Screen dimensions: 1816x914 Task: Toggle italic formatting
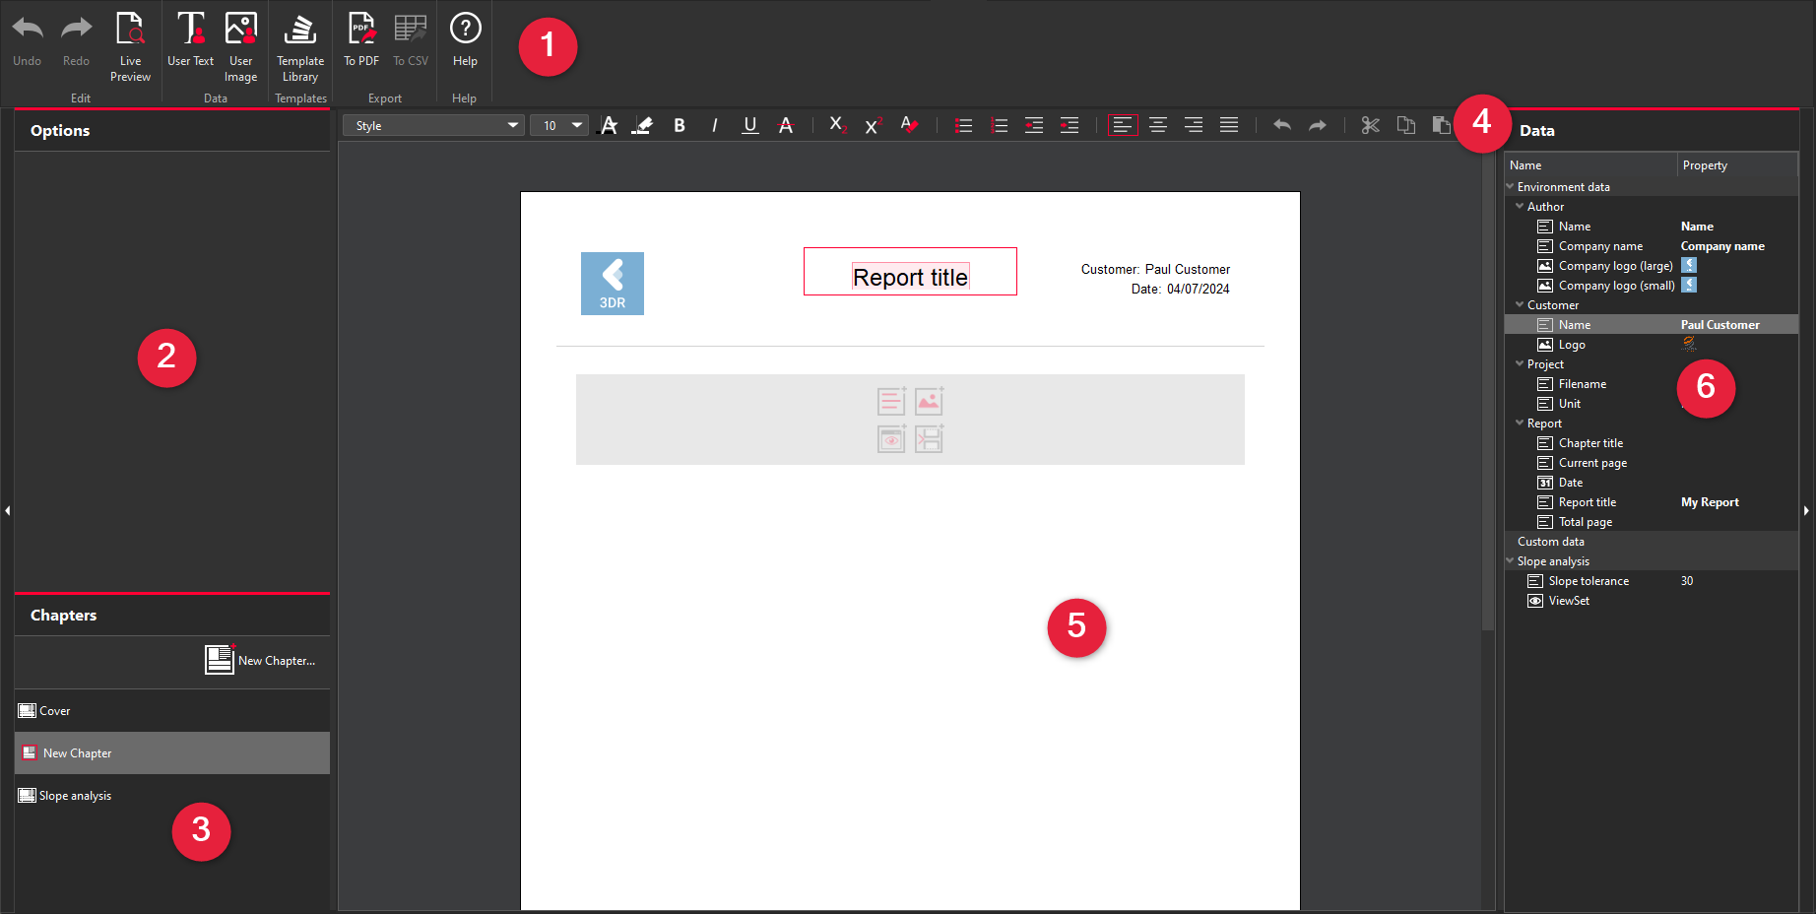tap(714, 125)
